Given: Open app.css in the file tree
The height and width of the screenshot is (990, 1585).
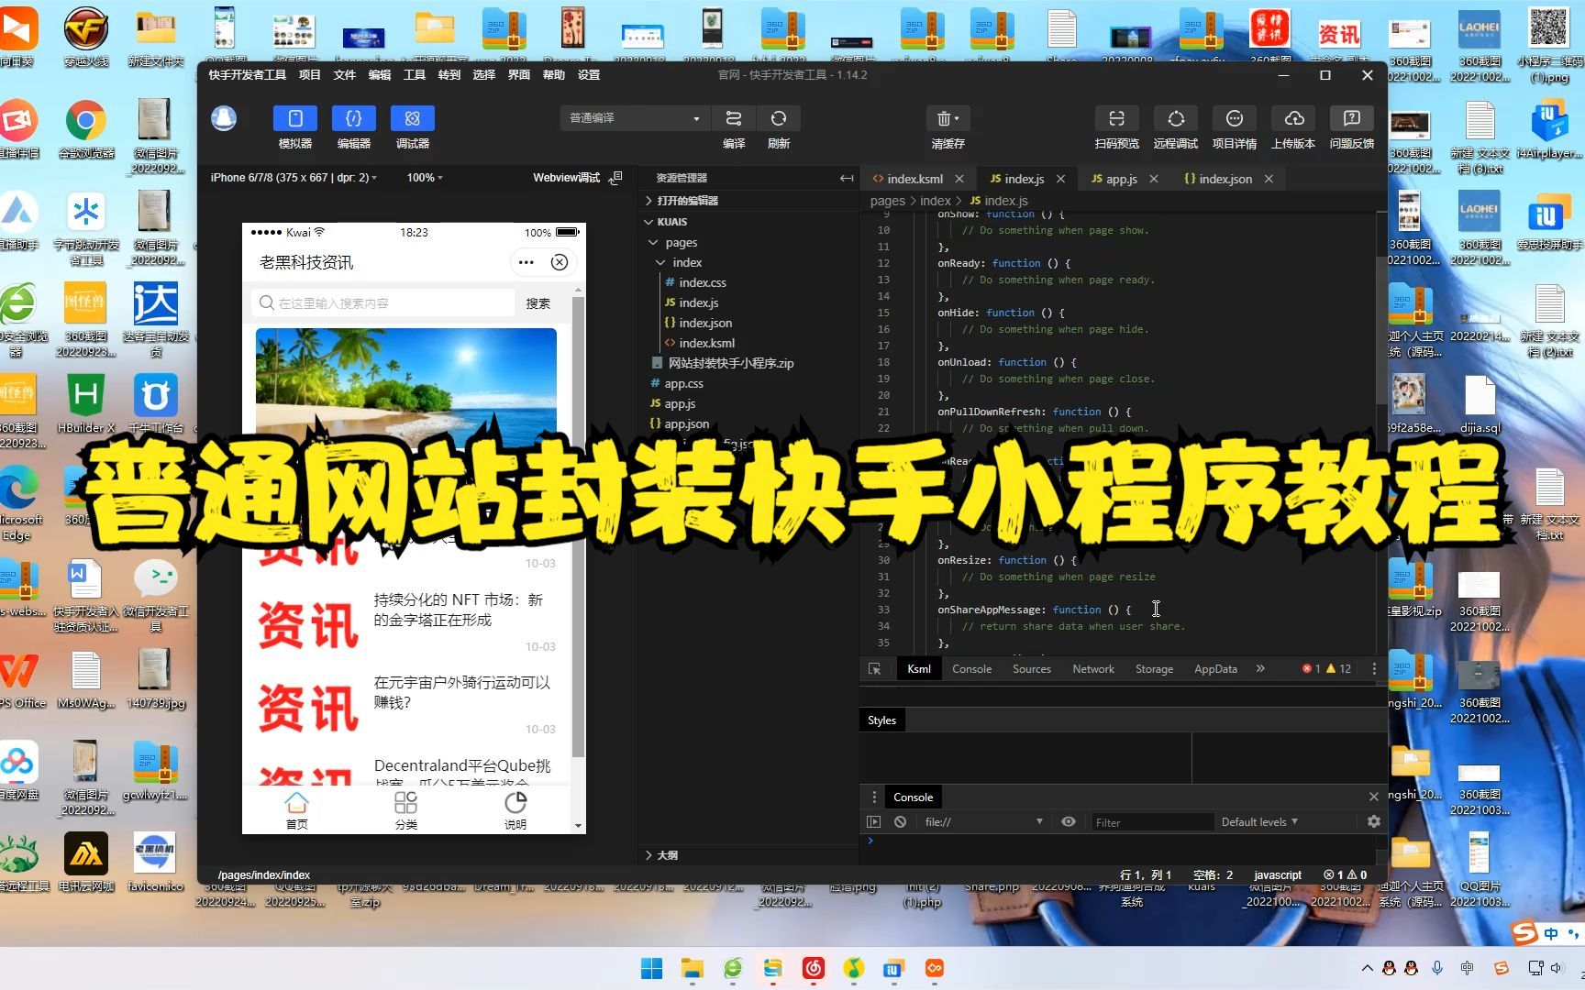Looking at the screenshot, I should [683, 384].
